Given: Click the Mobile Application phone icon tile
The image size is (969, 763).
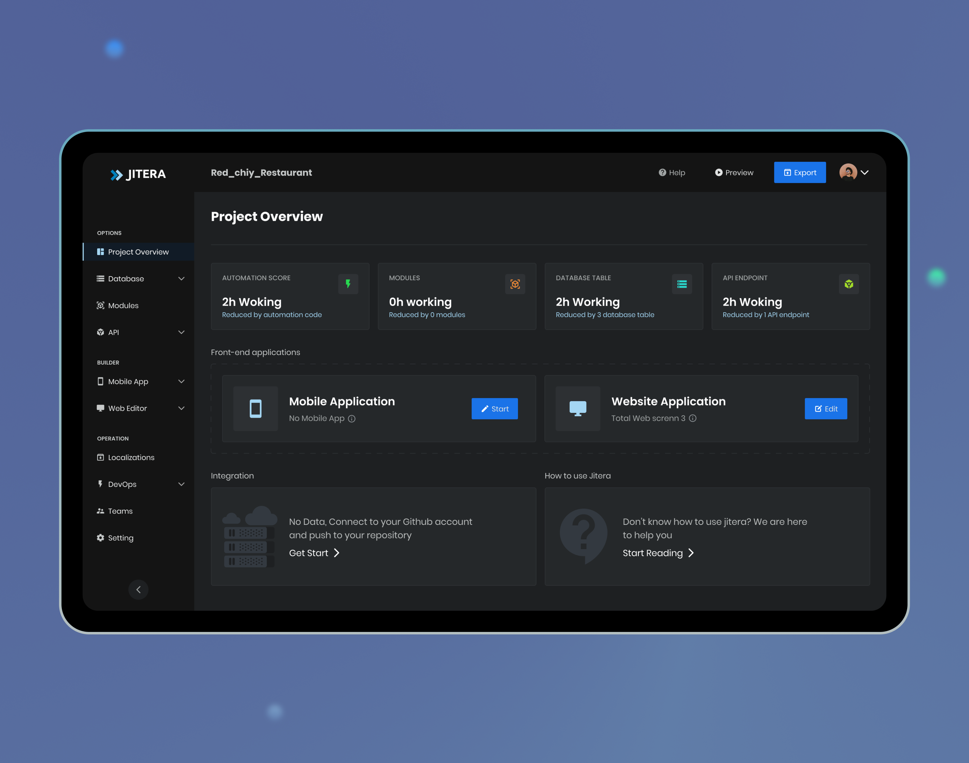Looking at the screenshot, I should 256,408.
